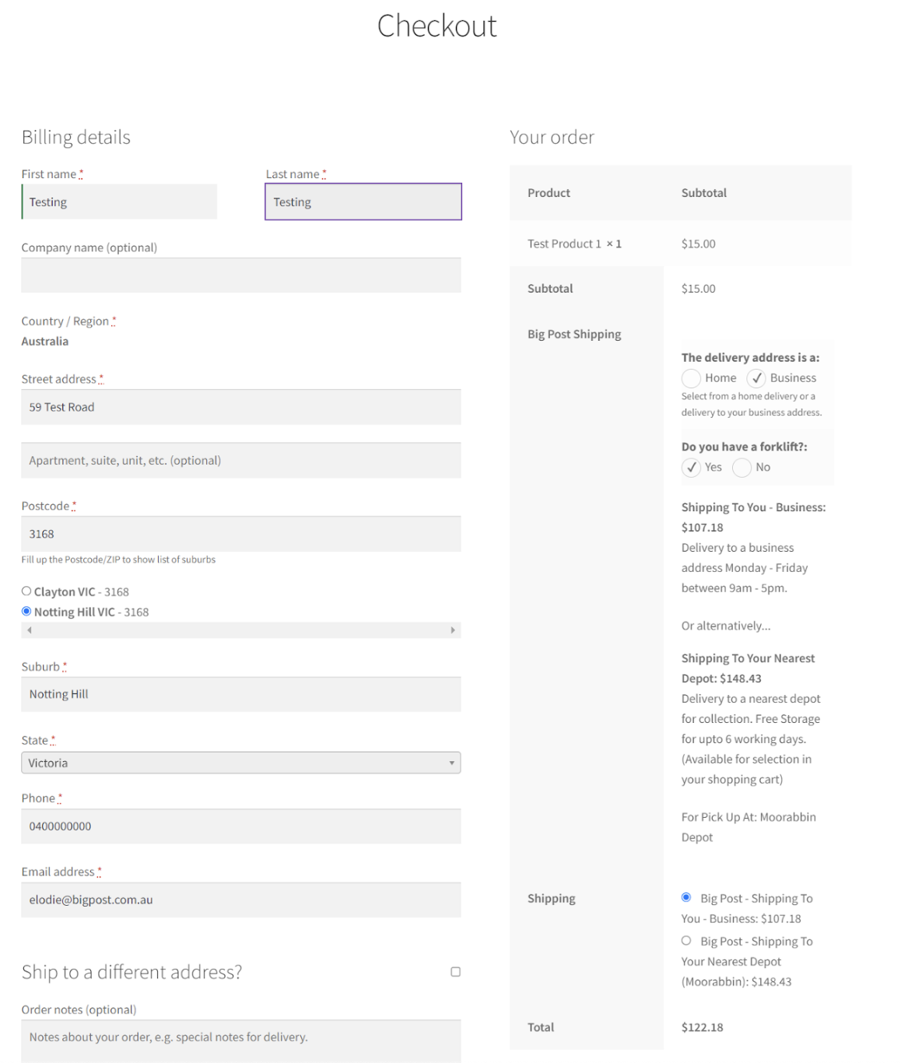Click the Total row label

coord(541,1027)
